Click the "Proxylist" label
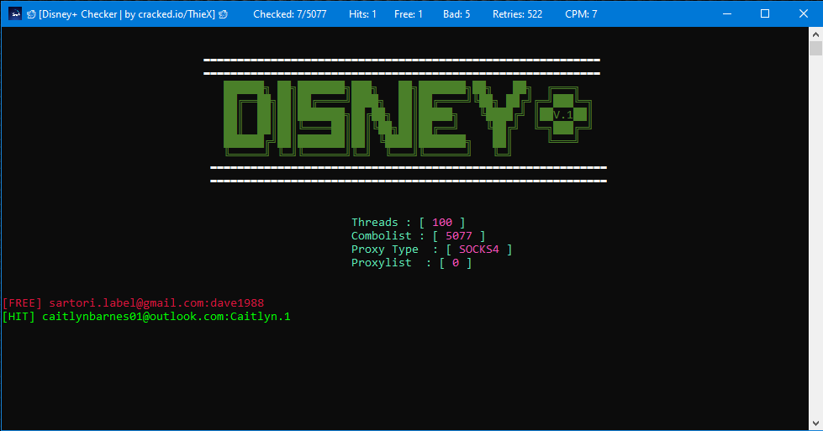Screen dimensions: 823x431 click(382, 263)
